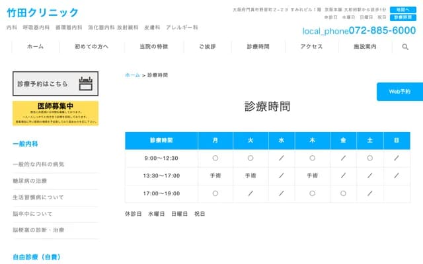Click the search magnifier icon in navigation

405,47
